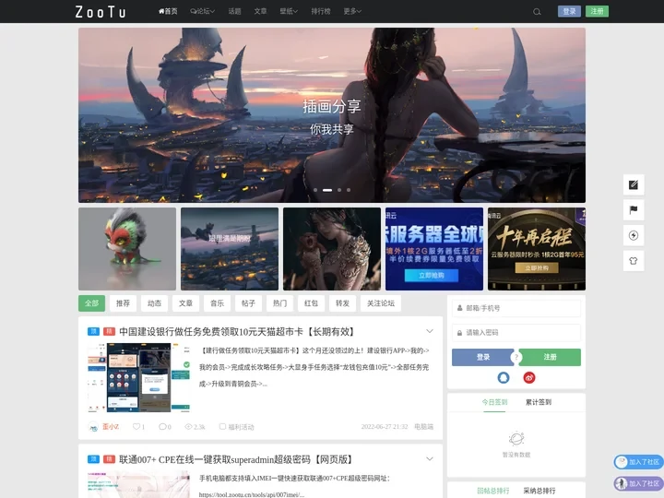Viewport: 664px width, 498px height.
Task: Open the 十年再启程 ad banner
Action: (x=537, y=249)
